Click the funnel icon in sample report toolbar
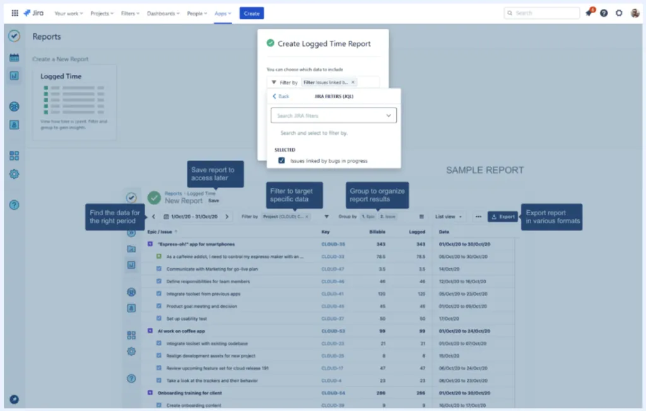646x411 pixels. pyautogui.click(x=326, y=217)
